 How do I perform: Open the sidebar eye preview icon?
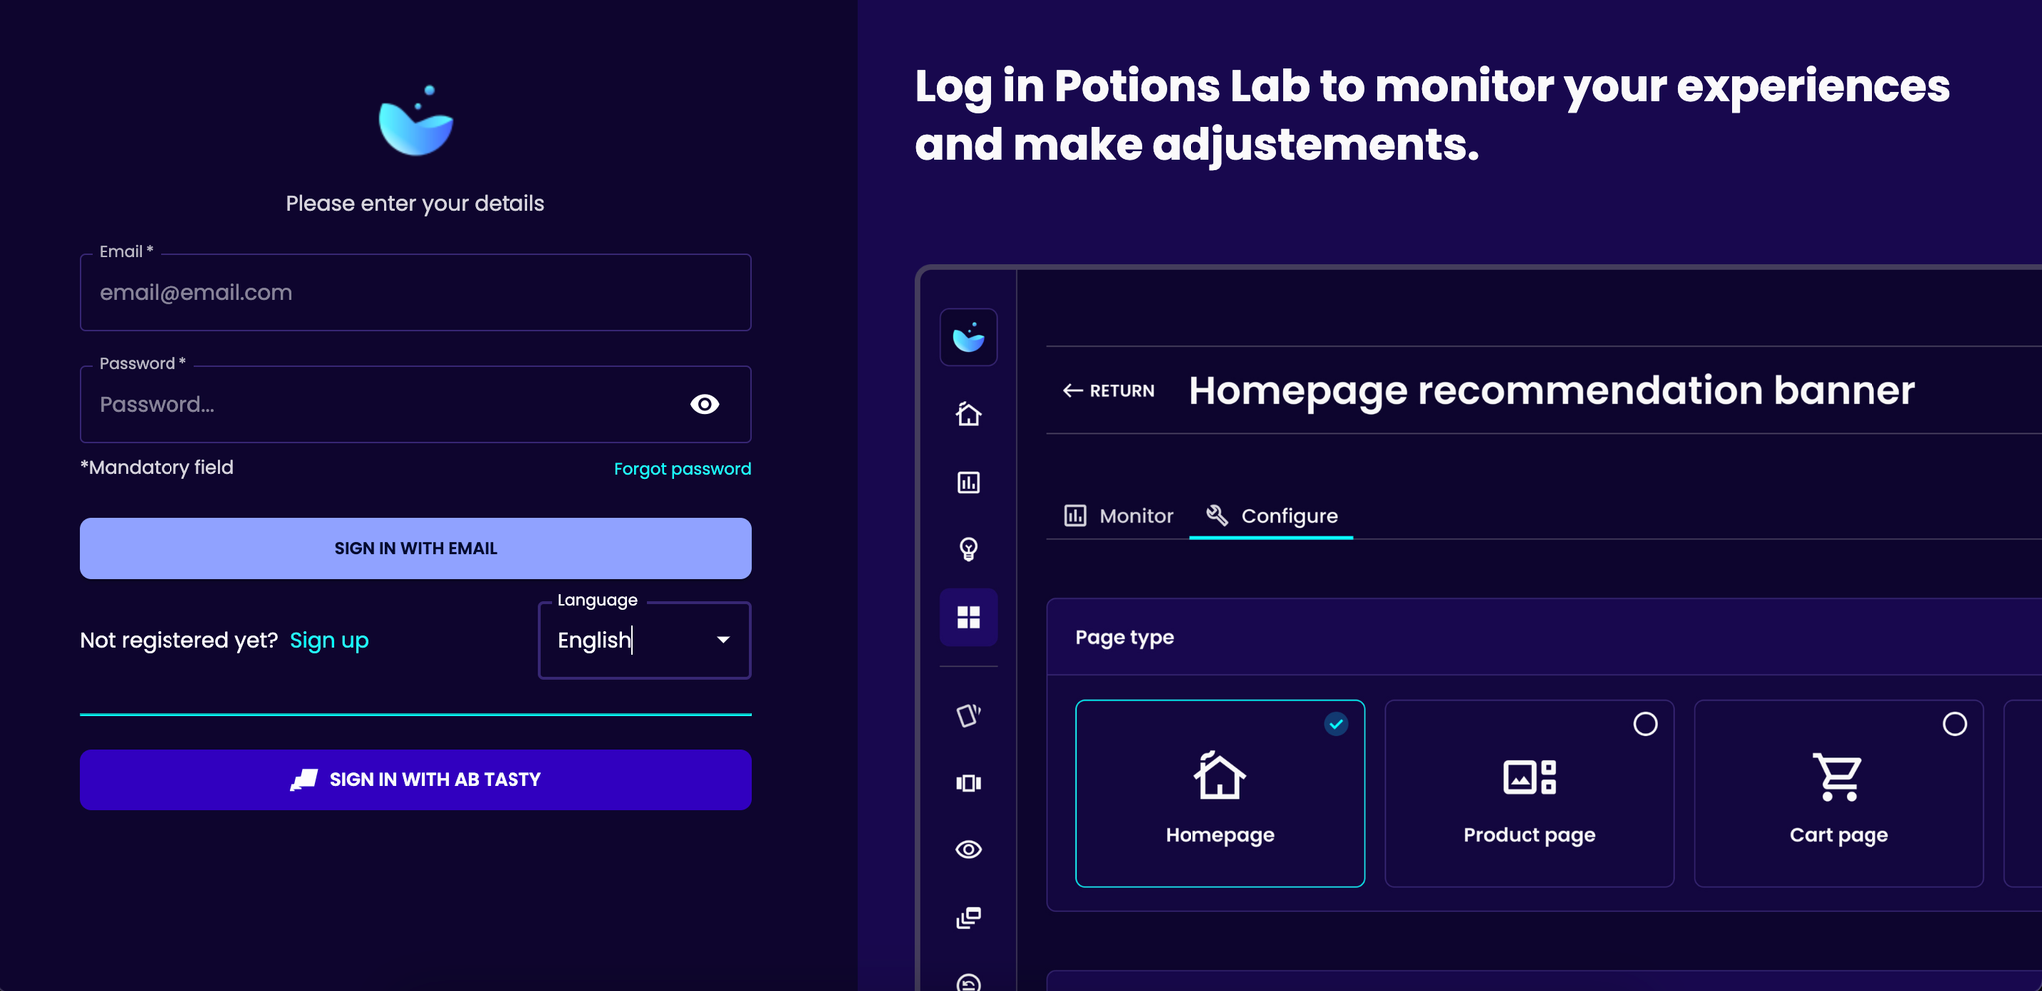968,849
